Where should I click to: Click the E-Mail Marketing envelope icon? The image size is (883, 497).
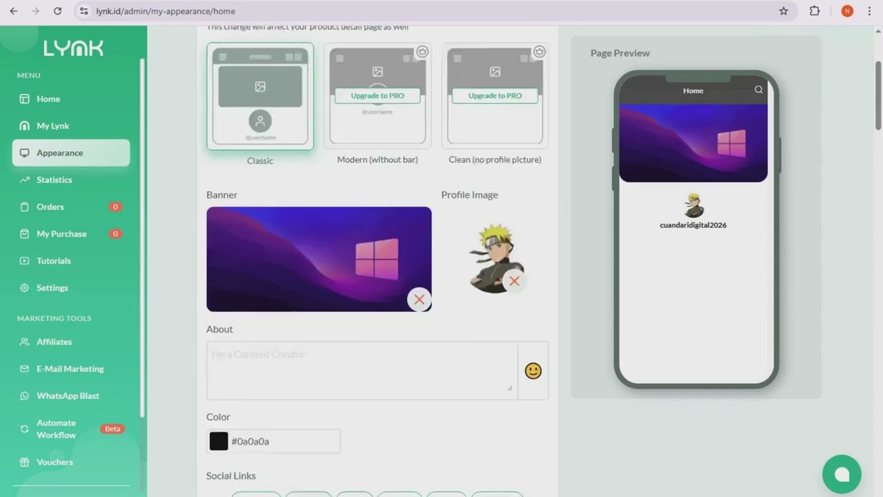(25, 369)
